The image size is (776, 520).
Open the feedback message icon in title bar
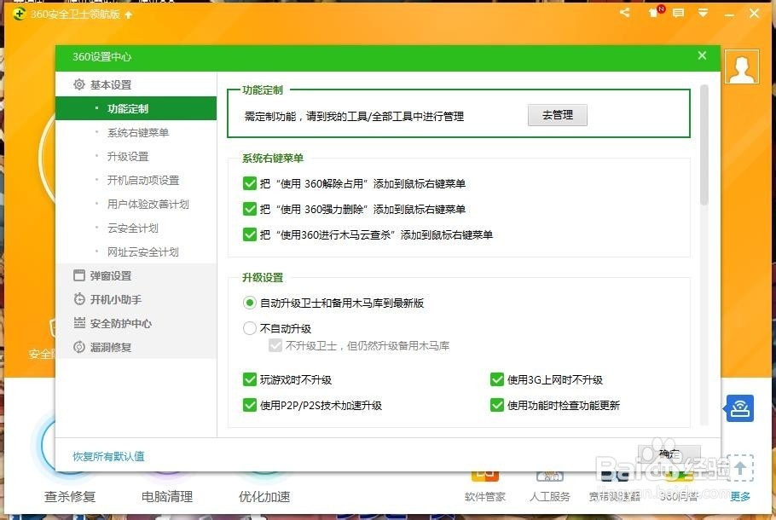[678, 13]
